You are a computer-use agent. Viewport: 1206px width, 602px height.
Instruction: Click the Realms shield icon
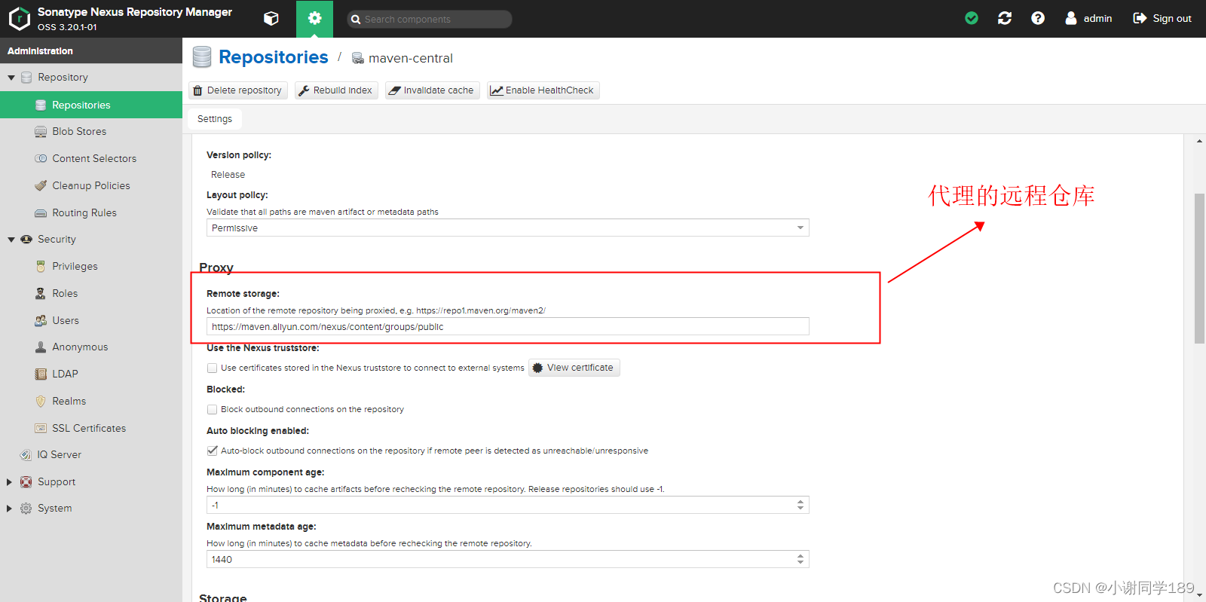[41, 401]
